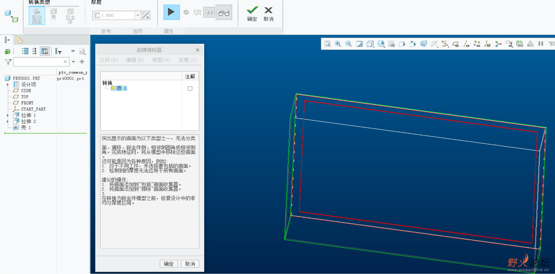This screenshot has width=555, height=274.
Task: Open the 文件(F) menu in troubleshooter
Action: [109, 60]
